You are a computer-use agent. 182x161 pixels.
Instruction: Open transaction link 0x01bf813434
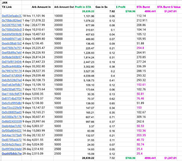[12, 62]
